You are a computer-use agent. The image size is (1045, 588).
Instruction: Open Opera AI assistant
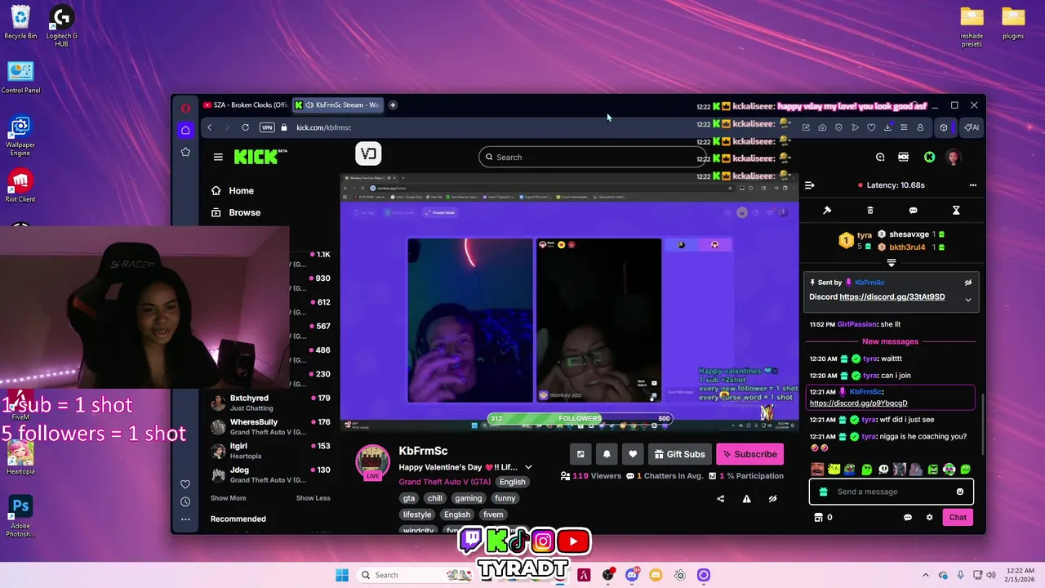972,127
